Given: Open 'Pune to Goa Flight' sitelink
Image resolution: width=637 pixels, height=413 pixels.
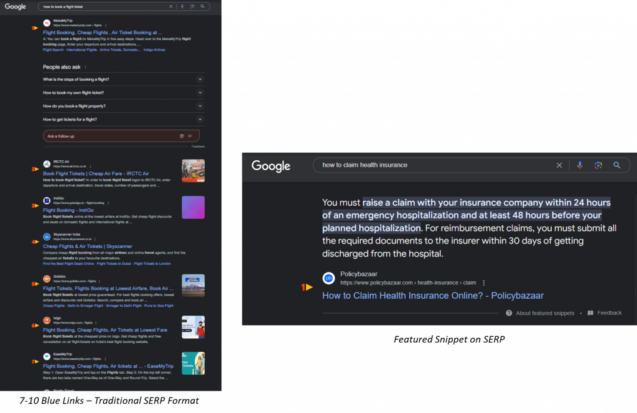Looking at the screenshot, I should click(x=159, y=306).
